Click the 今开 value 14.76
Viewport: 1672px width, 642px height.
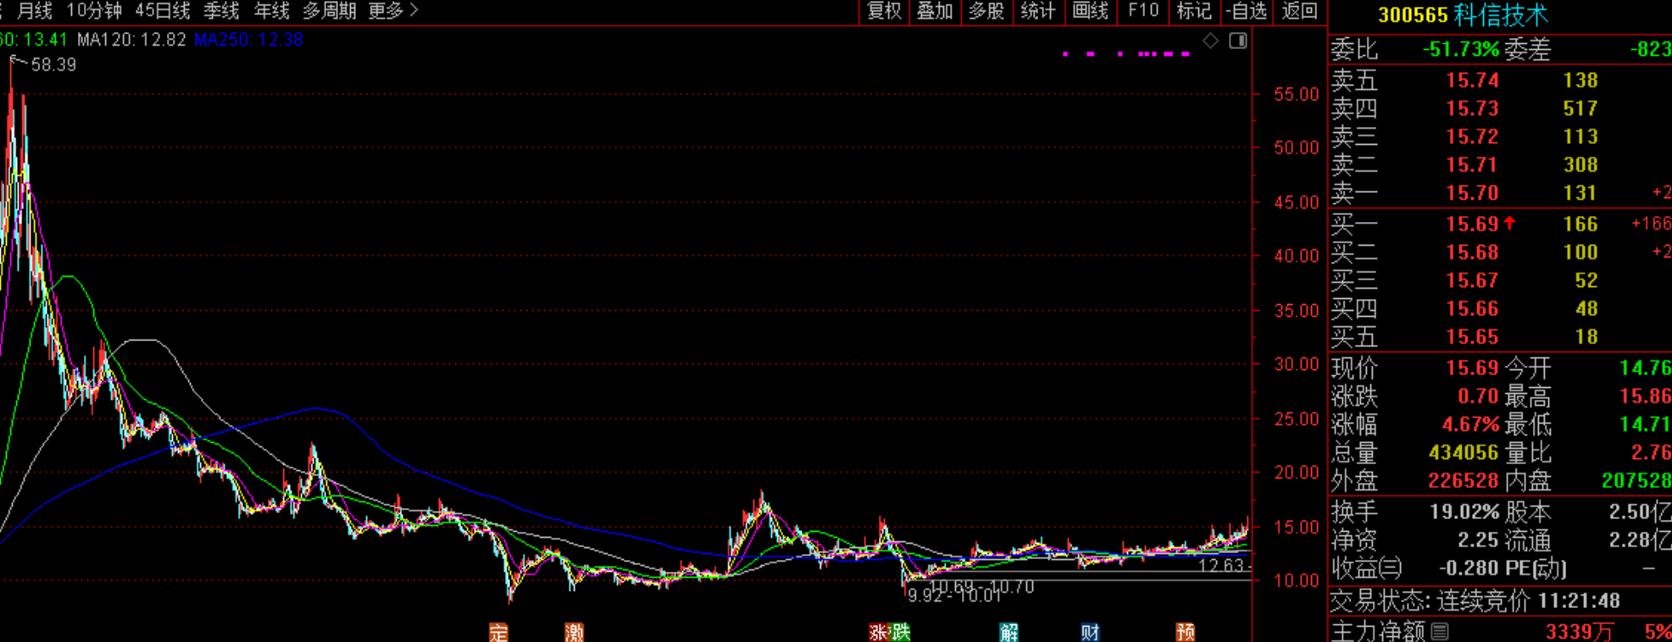pyautogui.click(x=1646, y=368)
